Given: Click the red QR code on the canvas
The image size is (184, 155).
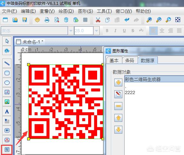Looking at the screenshot, I should (66, 101).
